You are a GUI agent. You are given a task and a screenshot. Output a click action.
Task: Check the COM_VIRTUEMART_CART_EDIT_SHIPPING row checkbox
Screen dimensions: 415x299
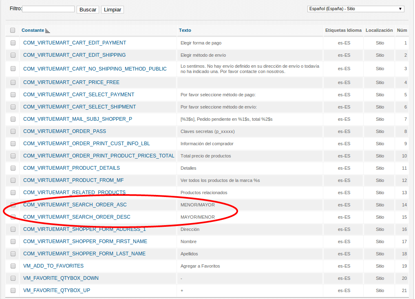(x=13, y=55)
